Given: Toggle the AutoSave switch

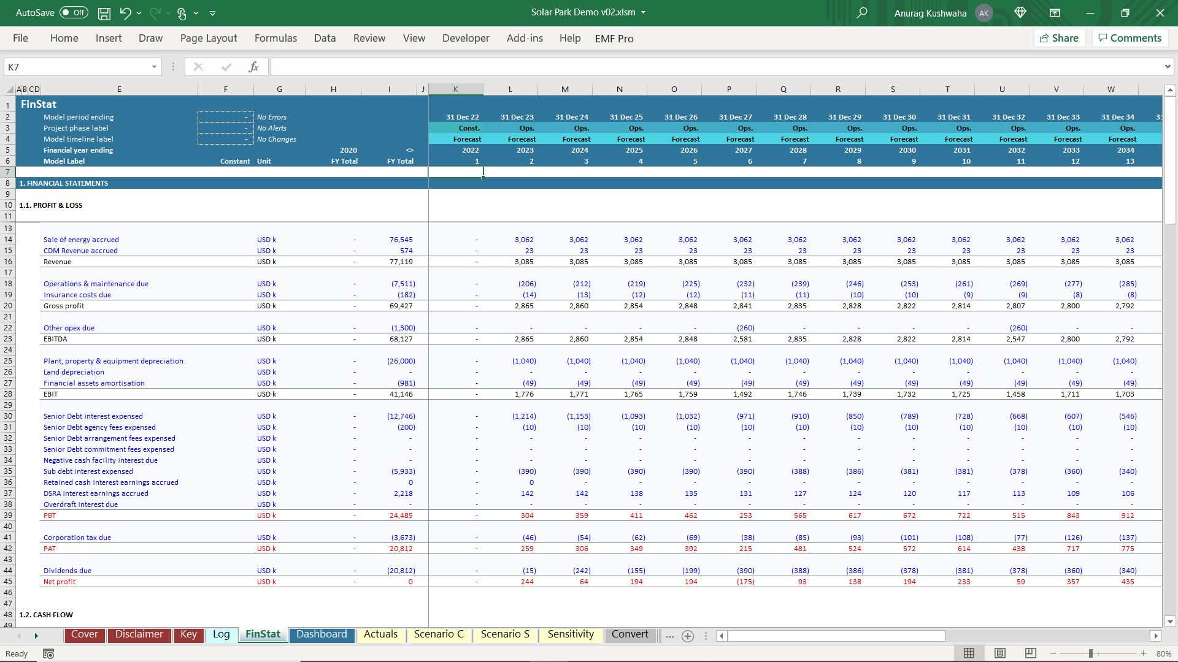Looking at the screenshot, I should (x=74, y=13).
